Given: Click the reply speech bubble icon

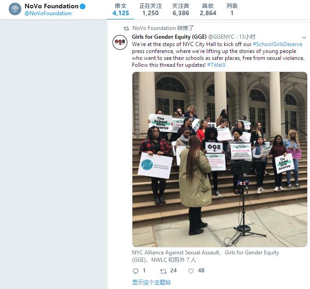Looking at the screenshot, I should [x=136, y=271].
